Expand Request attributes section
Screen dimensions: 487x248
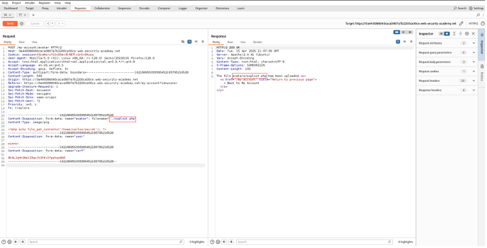tap(473, 43)
